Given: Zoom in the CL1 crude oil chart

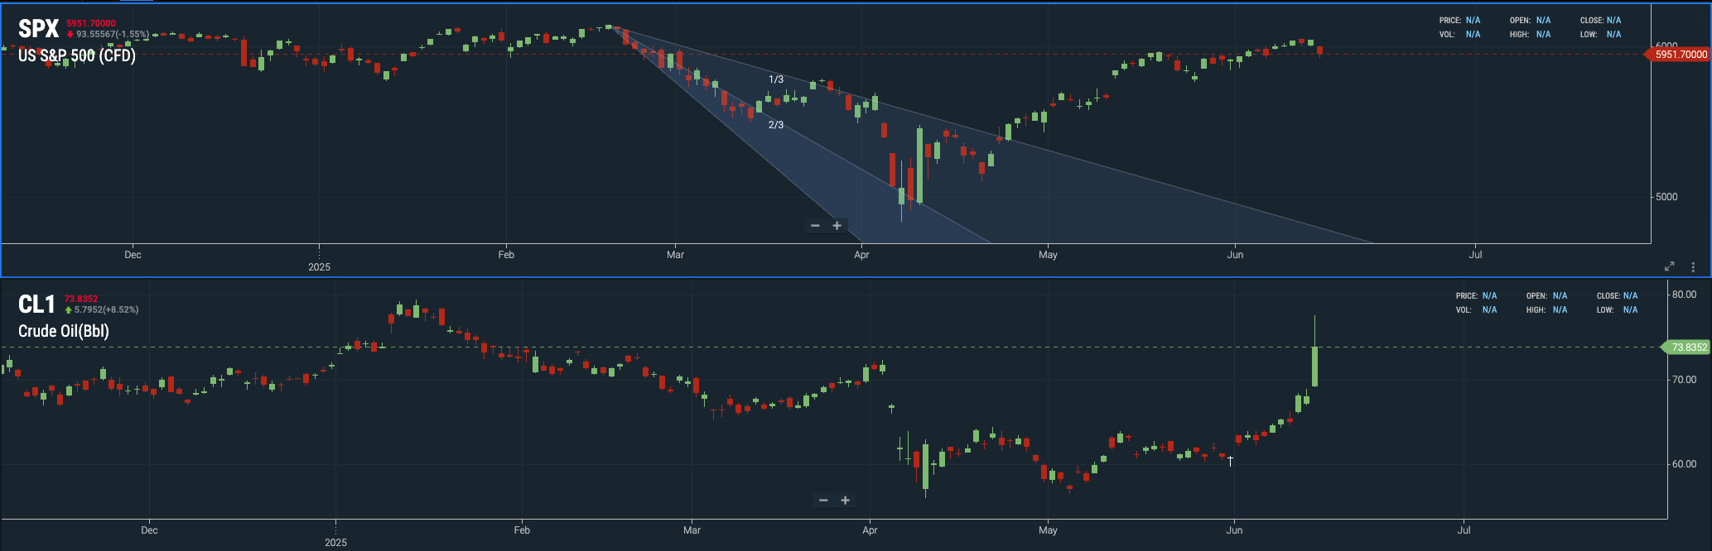Looking at the screenshot, I should 846,501.
